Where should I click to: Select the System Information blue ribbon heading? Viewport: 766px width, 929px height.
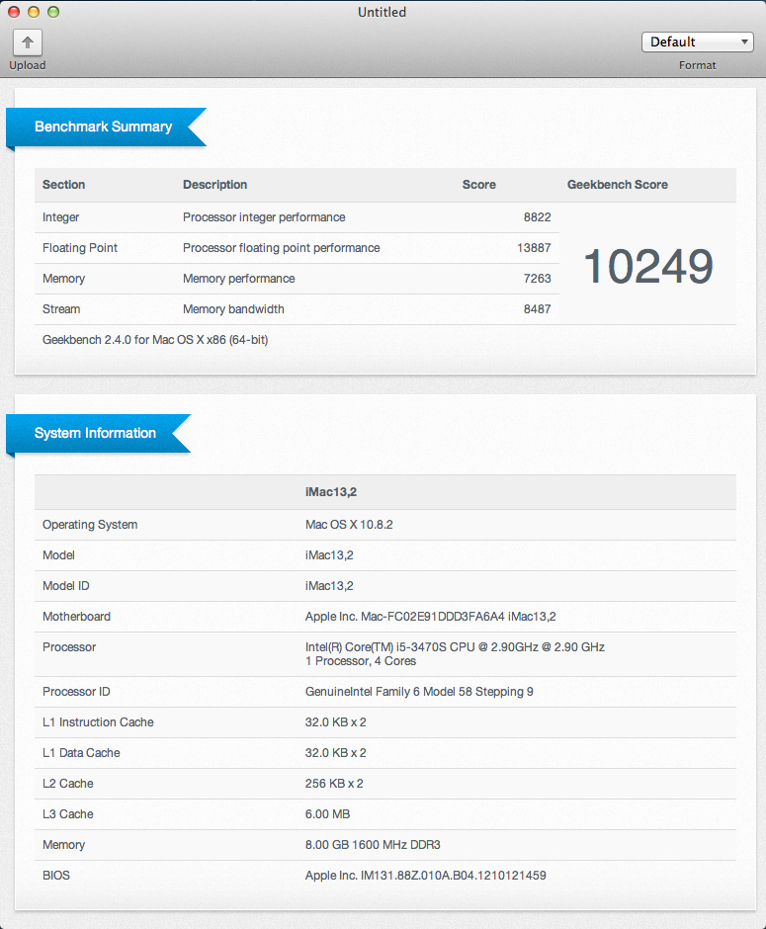coord(96,433)
